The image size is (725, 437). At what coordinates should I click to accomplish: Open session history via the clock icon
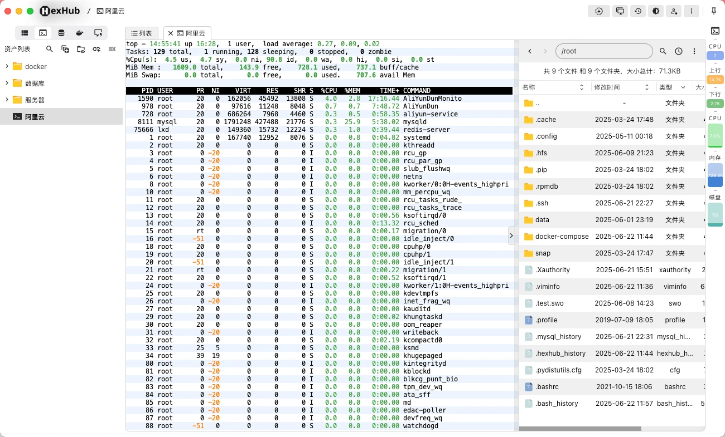(638, 11)
